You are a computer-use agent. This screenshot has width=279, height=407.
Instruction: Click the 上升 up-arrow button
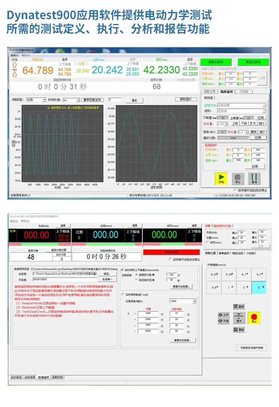[224, 315]
